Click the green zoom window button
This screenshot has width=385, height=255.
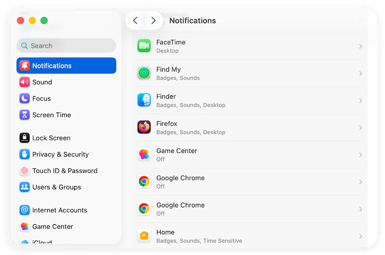coord(44,21)
